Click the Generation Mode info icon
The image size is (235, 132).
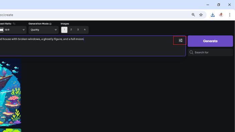pos(50,24)
